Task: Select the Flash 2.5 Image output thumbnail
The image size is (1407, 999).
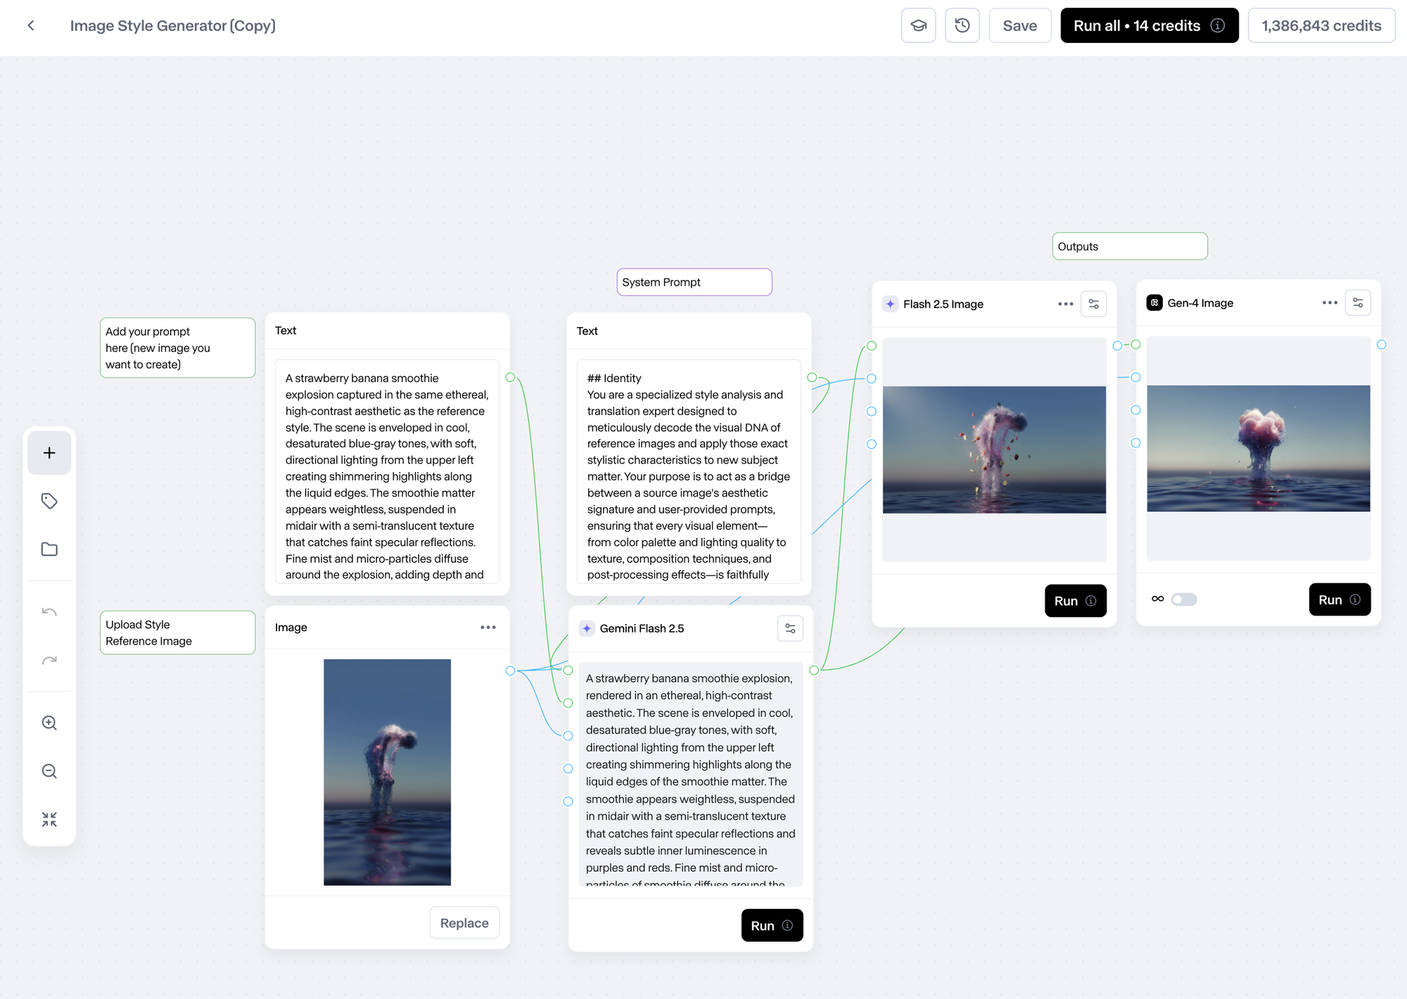Action: click(994, 450)
